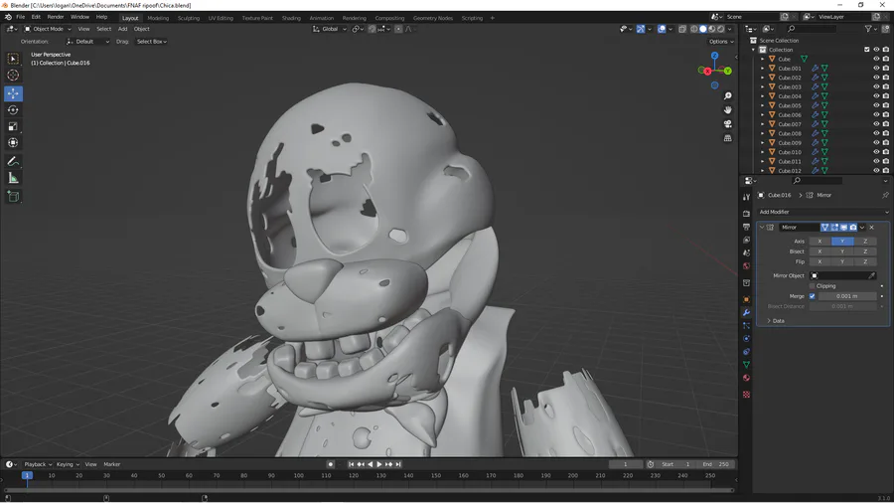Uncheck the Merge checkbox

point(813,296)
